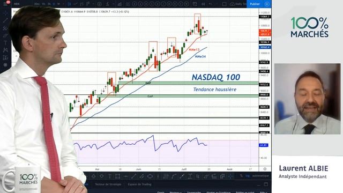Click the down arrow drawing icon in bottom toolbar
Image resolution: width=343 pixels, height=193 pixels.
(x=102, y=176)
